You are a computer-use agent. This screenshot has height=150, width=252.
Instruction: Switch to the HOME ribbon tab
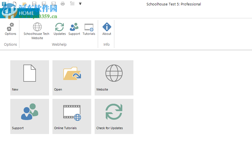click(27, 13)
